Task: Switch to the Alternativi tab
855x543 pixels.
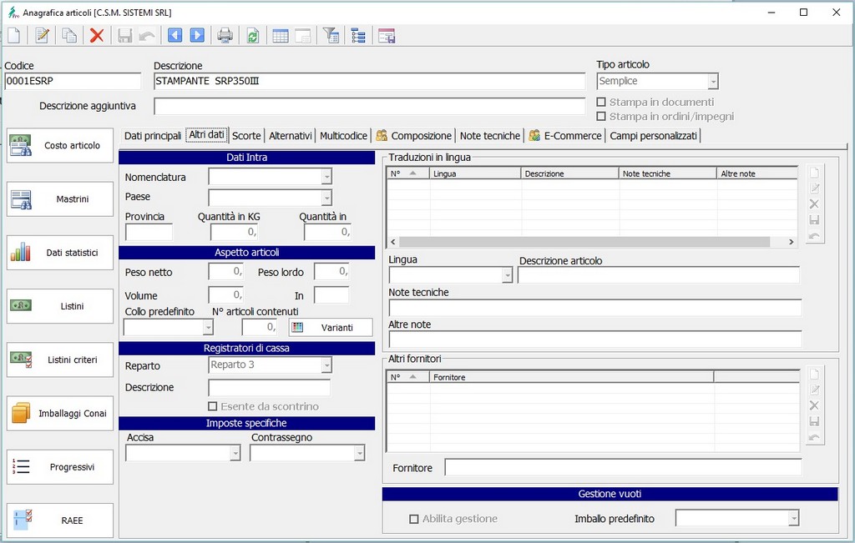Action: tap(291, 136)
